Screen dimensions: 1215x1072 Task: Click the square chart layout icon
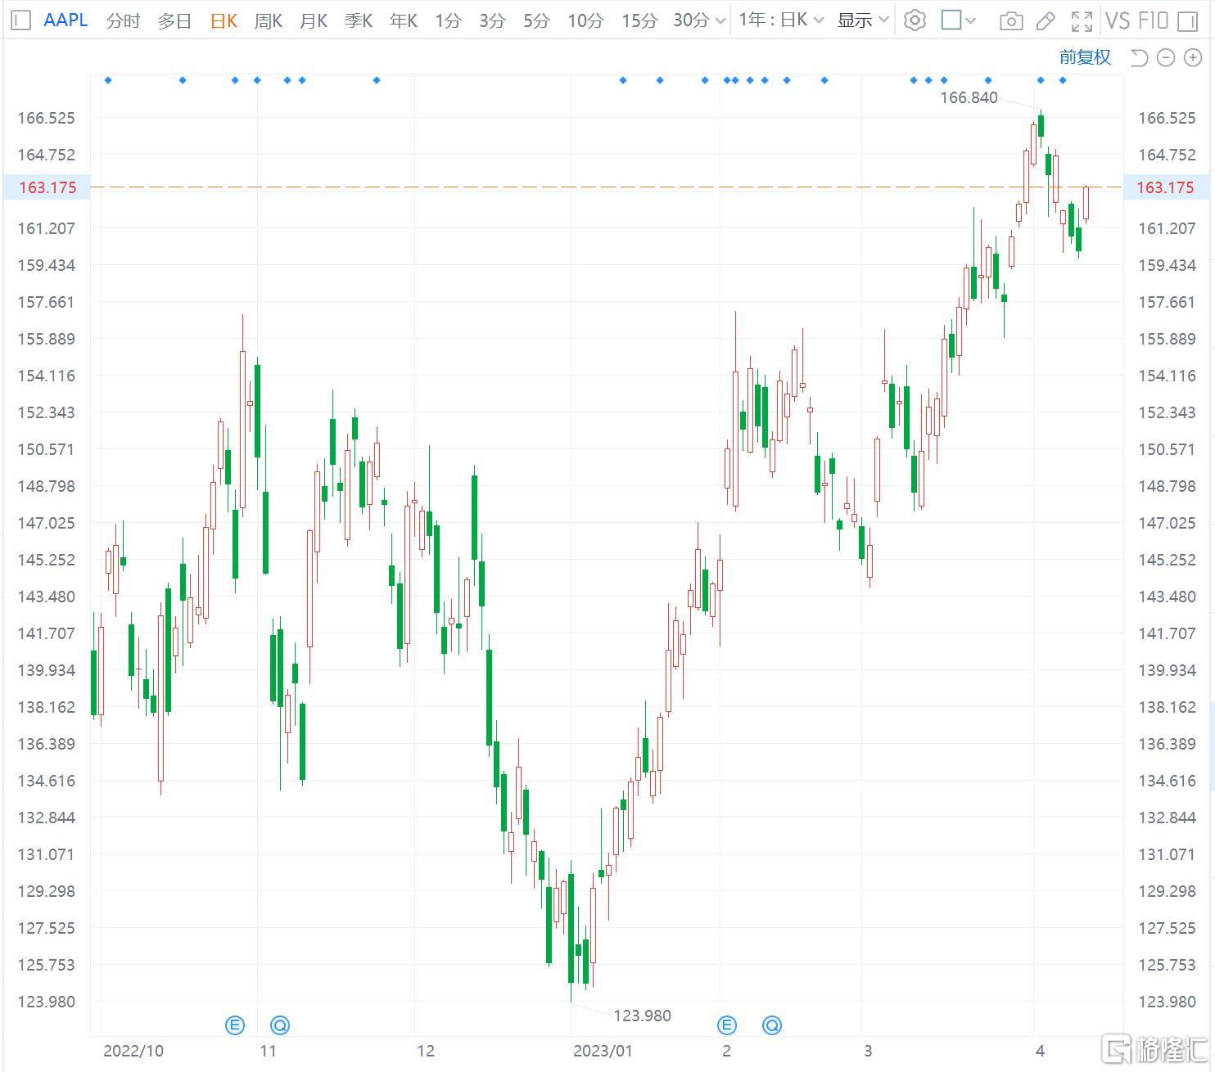(x=951, y=20)
